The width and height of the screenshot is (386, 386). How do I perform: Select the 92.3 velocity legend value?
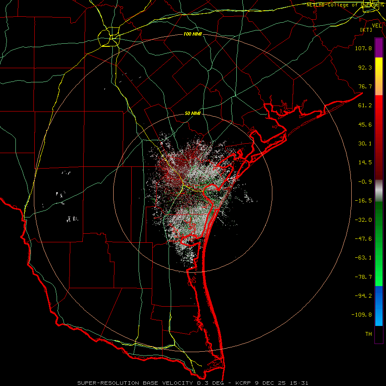click(x=365, y=67)
